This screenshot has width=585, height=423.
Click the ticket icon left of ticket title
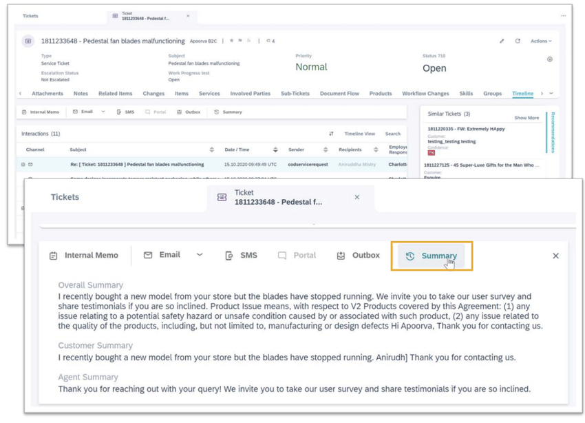point(28,41)
